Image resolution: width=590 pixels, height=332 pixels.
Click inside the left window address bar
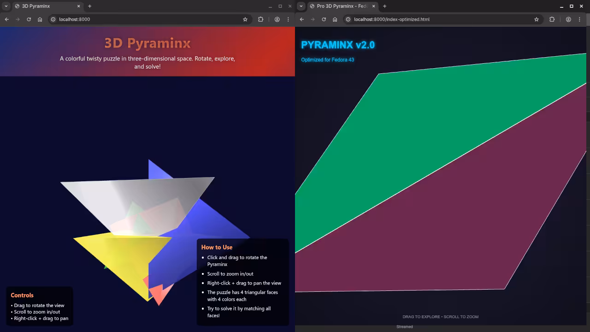click(x=115, y=19)
